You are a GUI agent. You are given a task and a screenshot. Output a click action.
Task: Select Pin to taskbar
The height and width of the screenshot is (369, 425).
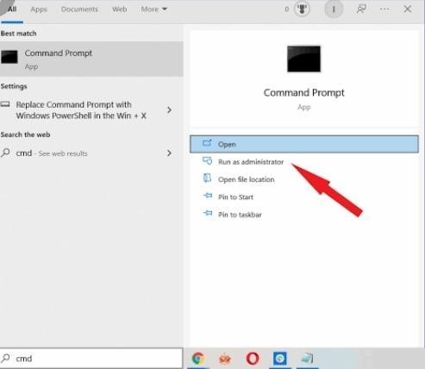(x=240, y=215)
